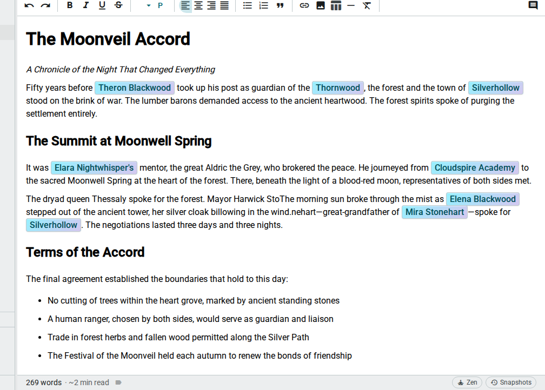
Task: Insert a hyperlink
Action: [x=304, y=5]
